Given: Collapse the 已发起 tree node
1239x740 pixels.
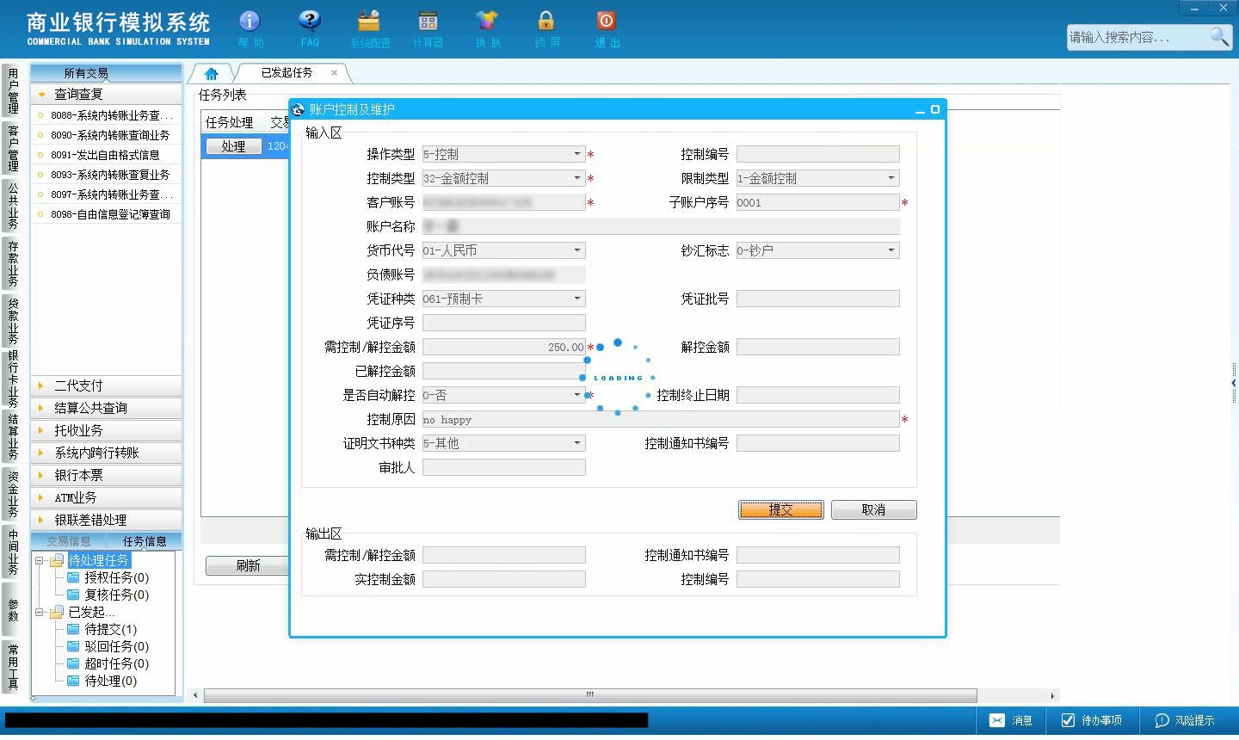Looking at the screenshot, I should [39, 612].
